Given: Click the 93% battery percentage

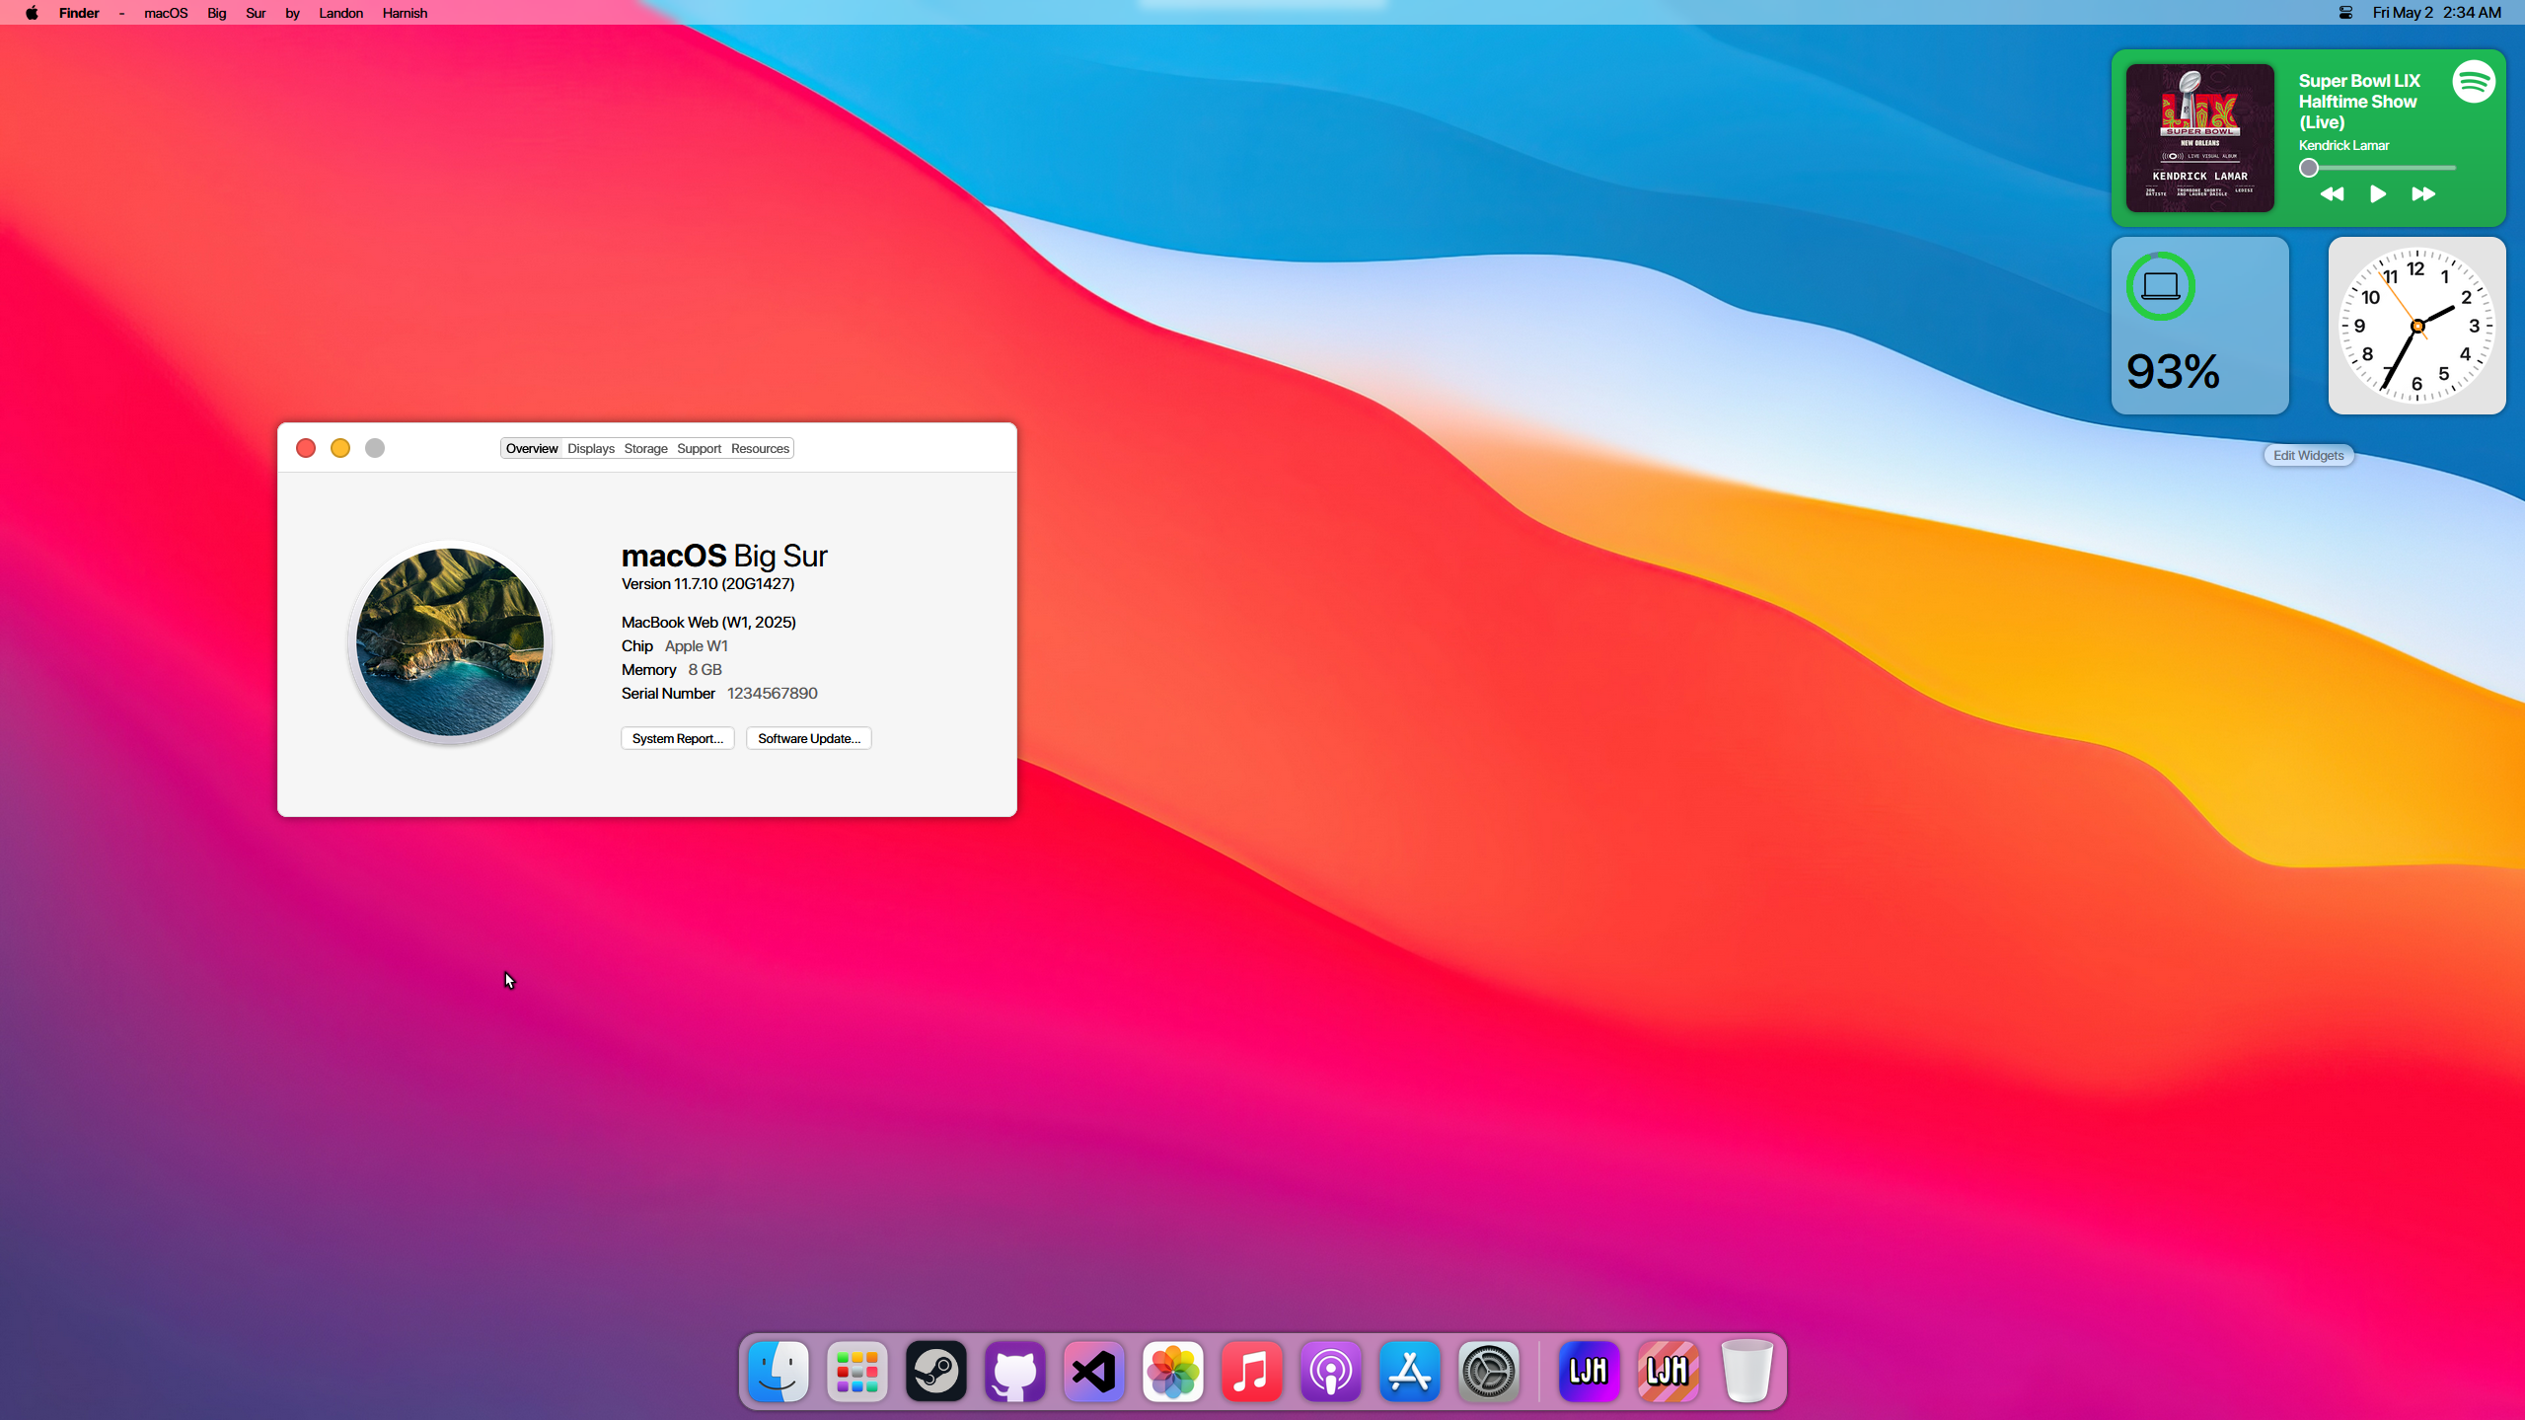Looking at the screenshot, I should coord(2173,372).
